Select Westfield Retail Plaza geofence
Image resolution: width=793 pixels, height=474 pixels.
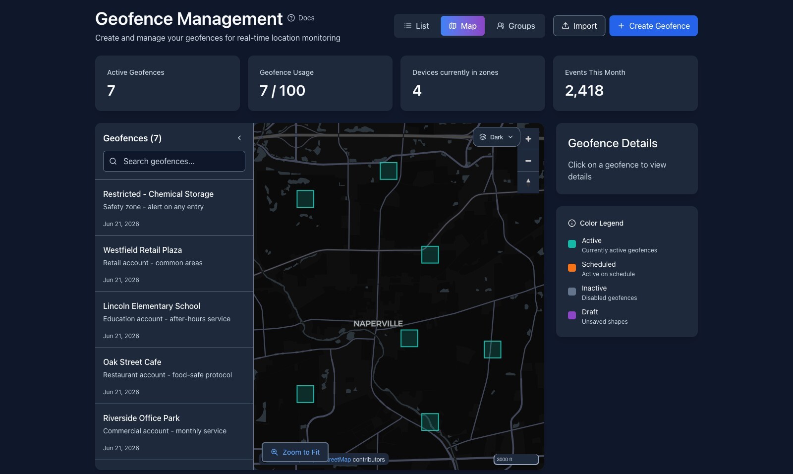click(x=174, y=264)
